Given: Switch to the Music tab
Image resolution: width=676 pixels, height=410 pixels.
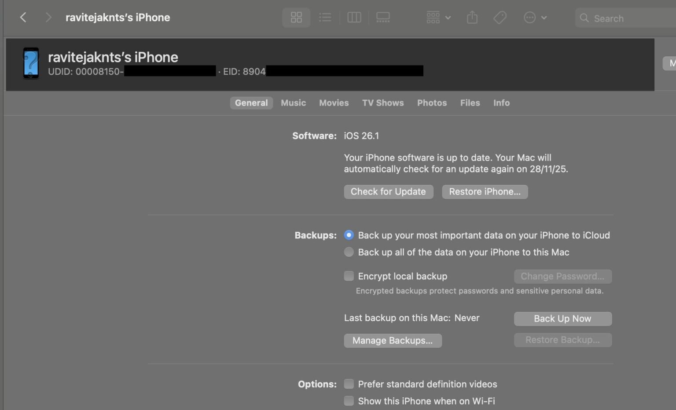Looking at the screenshot, I should point(293,102).
